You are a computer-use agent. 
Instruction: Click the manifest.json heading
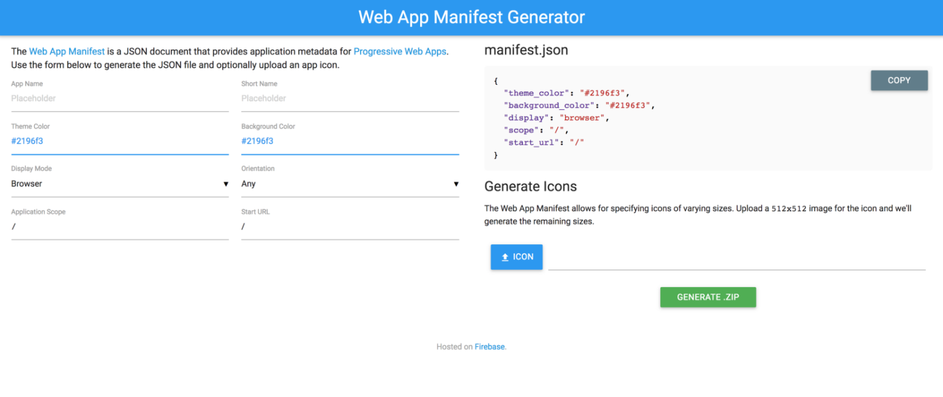[526, 50]
